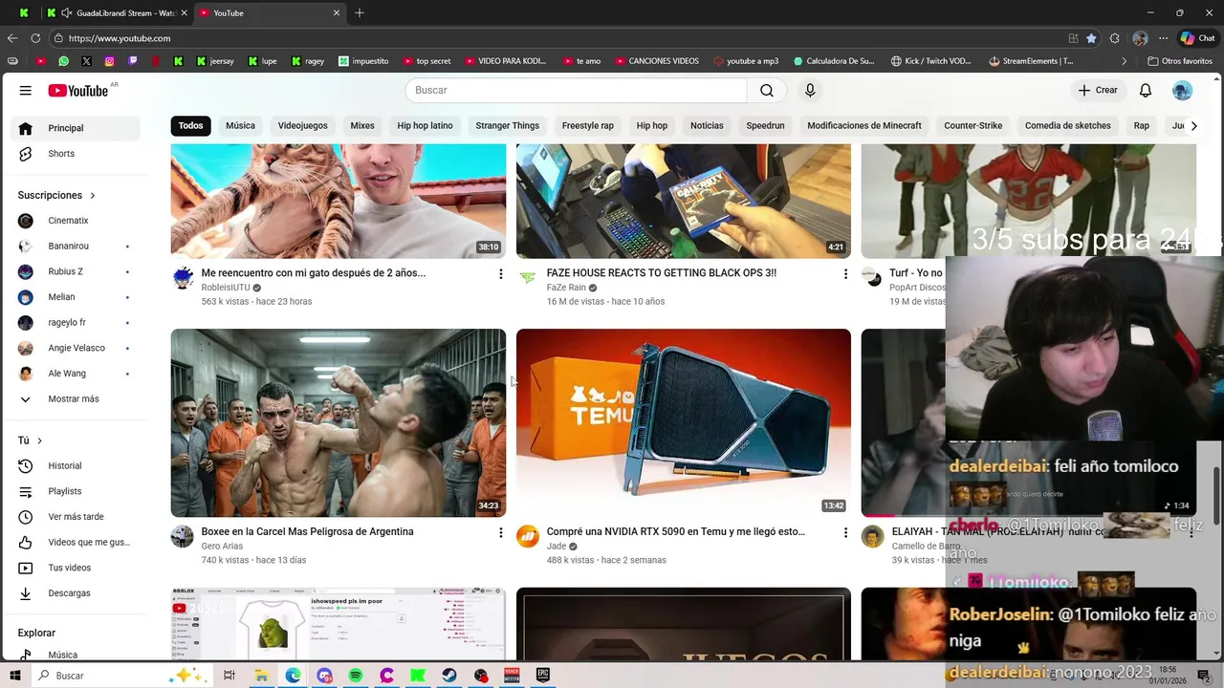Screen dimensions: 1224x688
Task: Bookmark this page star icon
Action: click(x=1091, y=38)
